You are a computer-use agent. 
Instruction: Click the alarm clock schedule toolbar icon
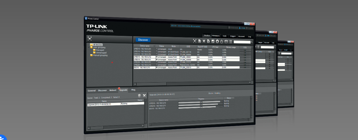point(226,42)
